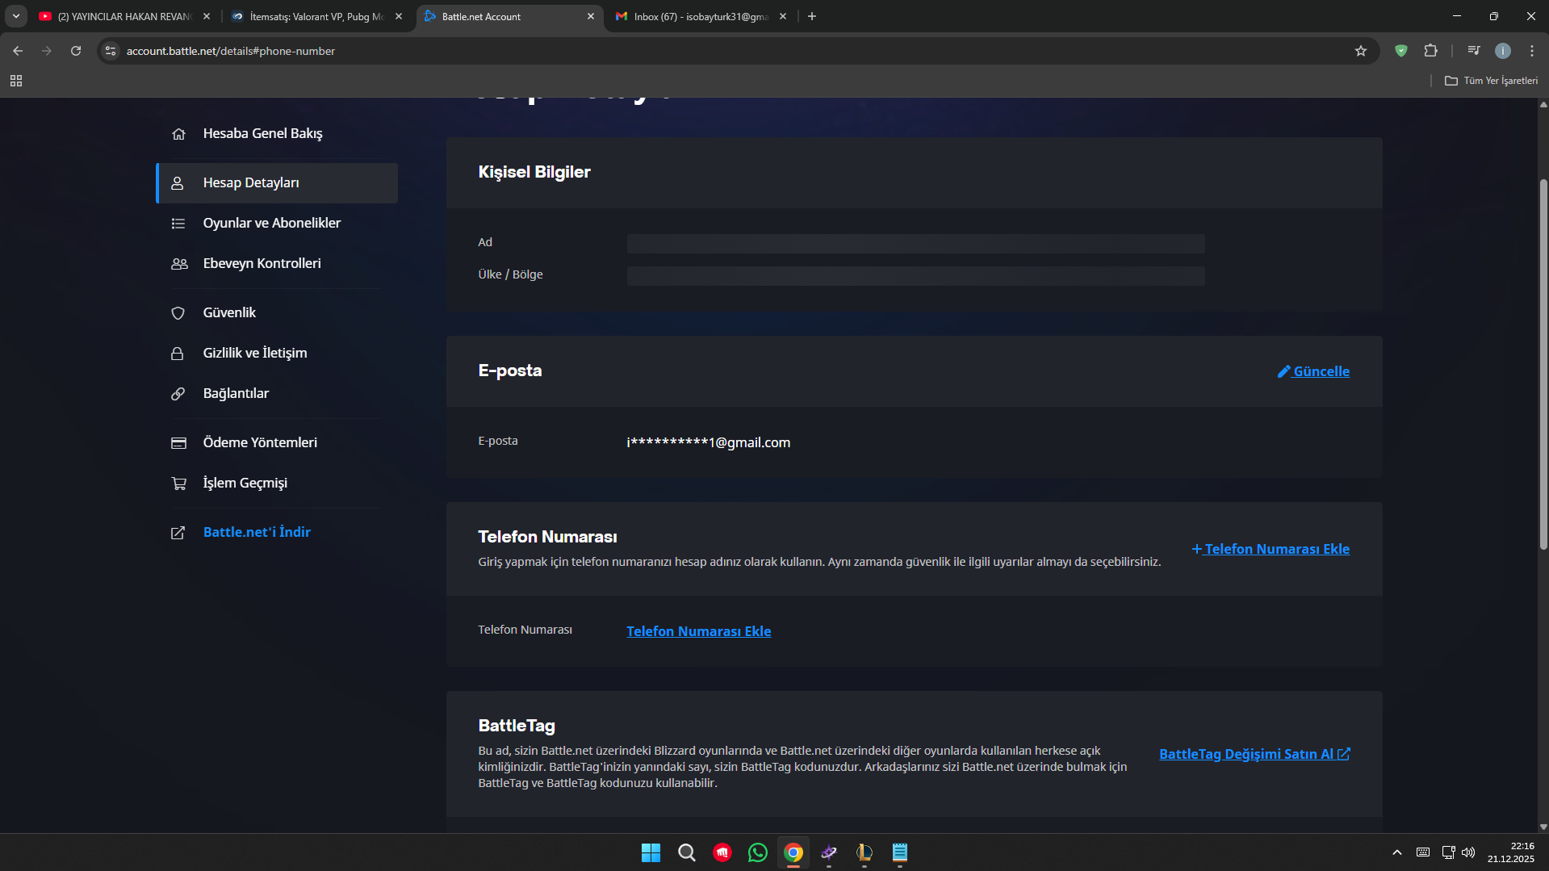This screenshot has height=871, width=1549.
Task: Click the Ebeveyn Kontrolleri people icon
Action: click(x=179, y=264)
